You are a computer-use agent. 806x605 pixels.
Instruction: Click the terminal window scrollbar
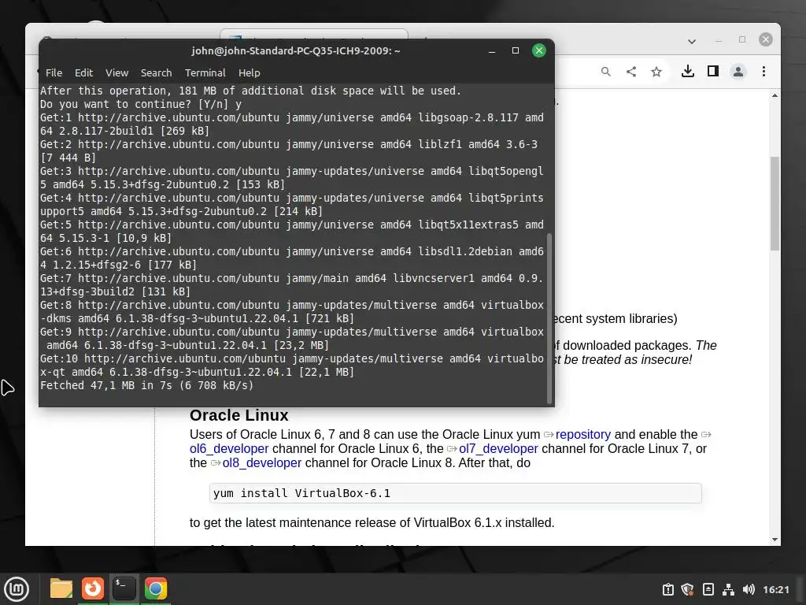[x=549, y=318]
